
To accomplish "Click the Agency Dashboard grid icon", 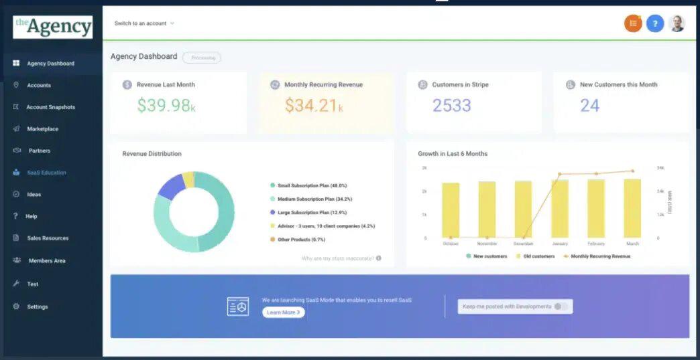I will coord(16,64).
